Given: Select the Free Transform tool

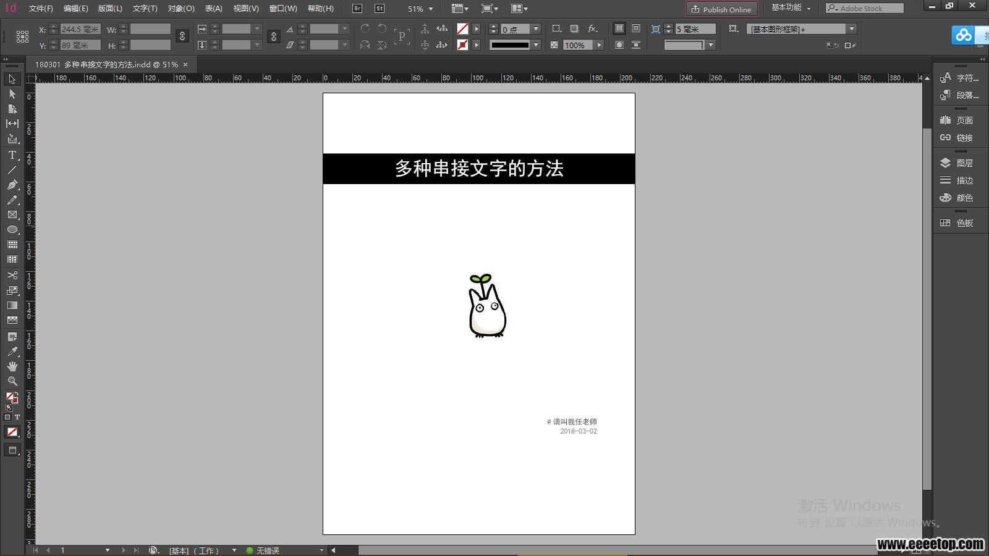Looking at the screenshot, I should tap(12, 290).
